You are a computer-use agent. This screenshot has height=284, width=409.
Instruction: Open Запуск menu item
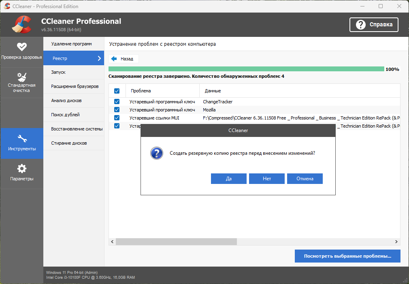(74, 72)
